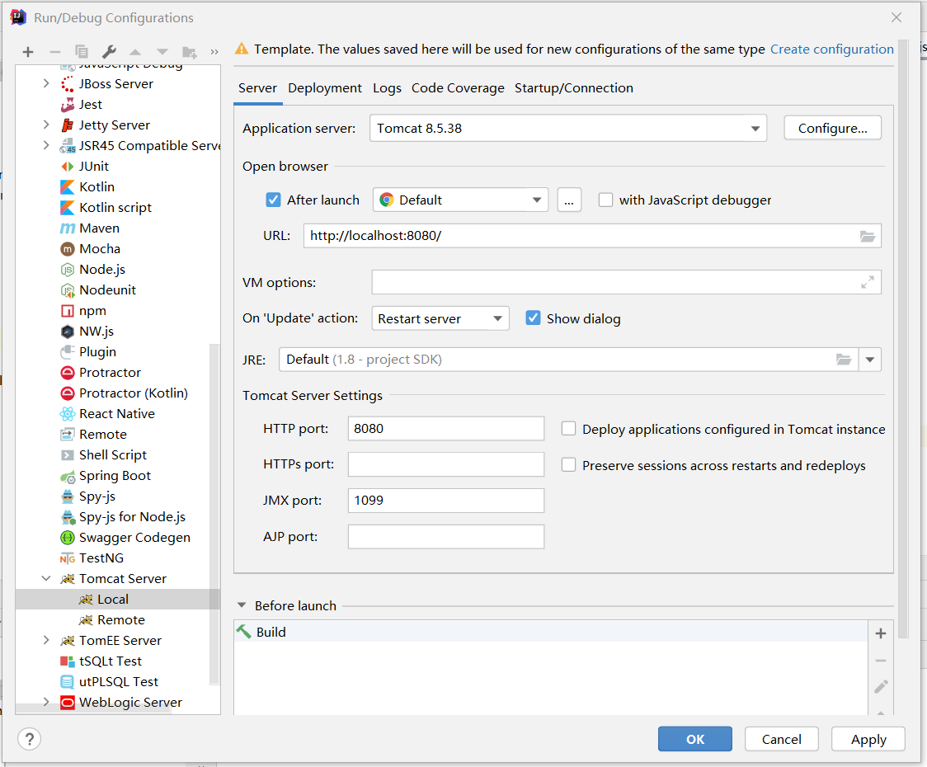Click the Maven icon
Screen dimensions: 927x767
pyautogui.click(x=68, y=228)
